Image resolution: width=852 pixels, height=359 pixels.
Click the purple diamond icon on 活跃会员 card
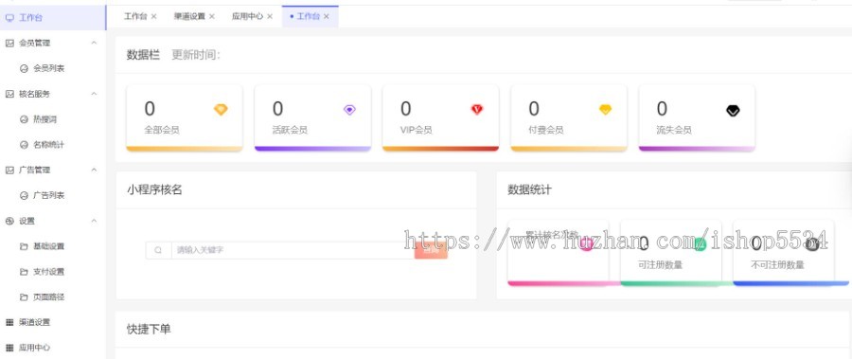pyautogui.click(x=349, y=110)
